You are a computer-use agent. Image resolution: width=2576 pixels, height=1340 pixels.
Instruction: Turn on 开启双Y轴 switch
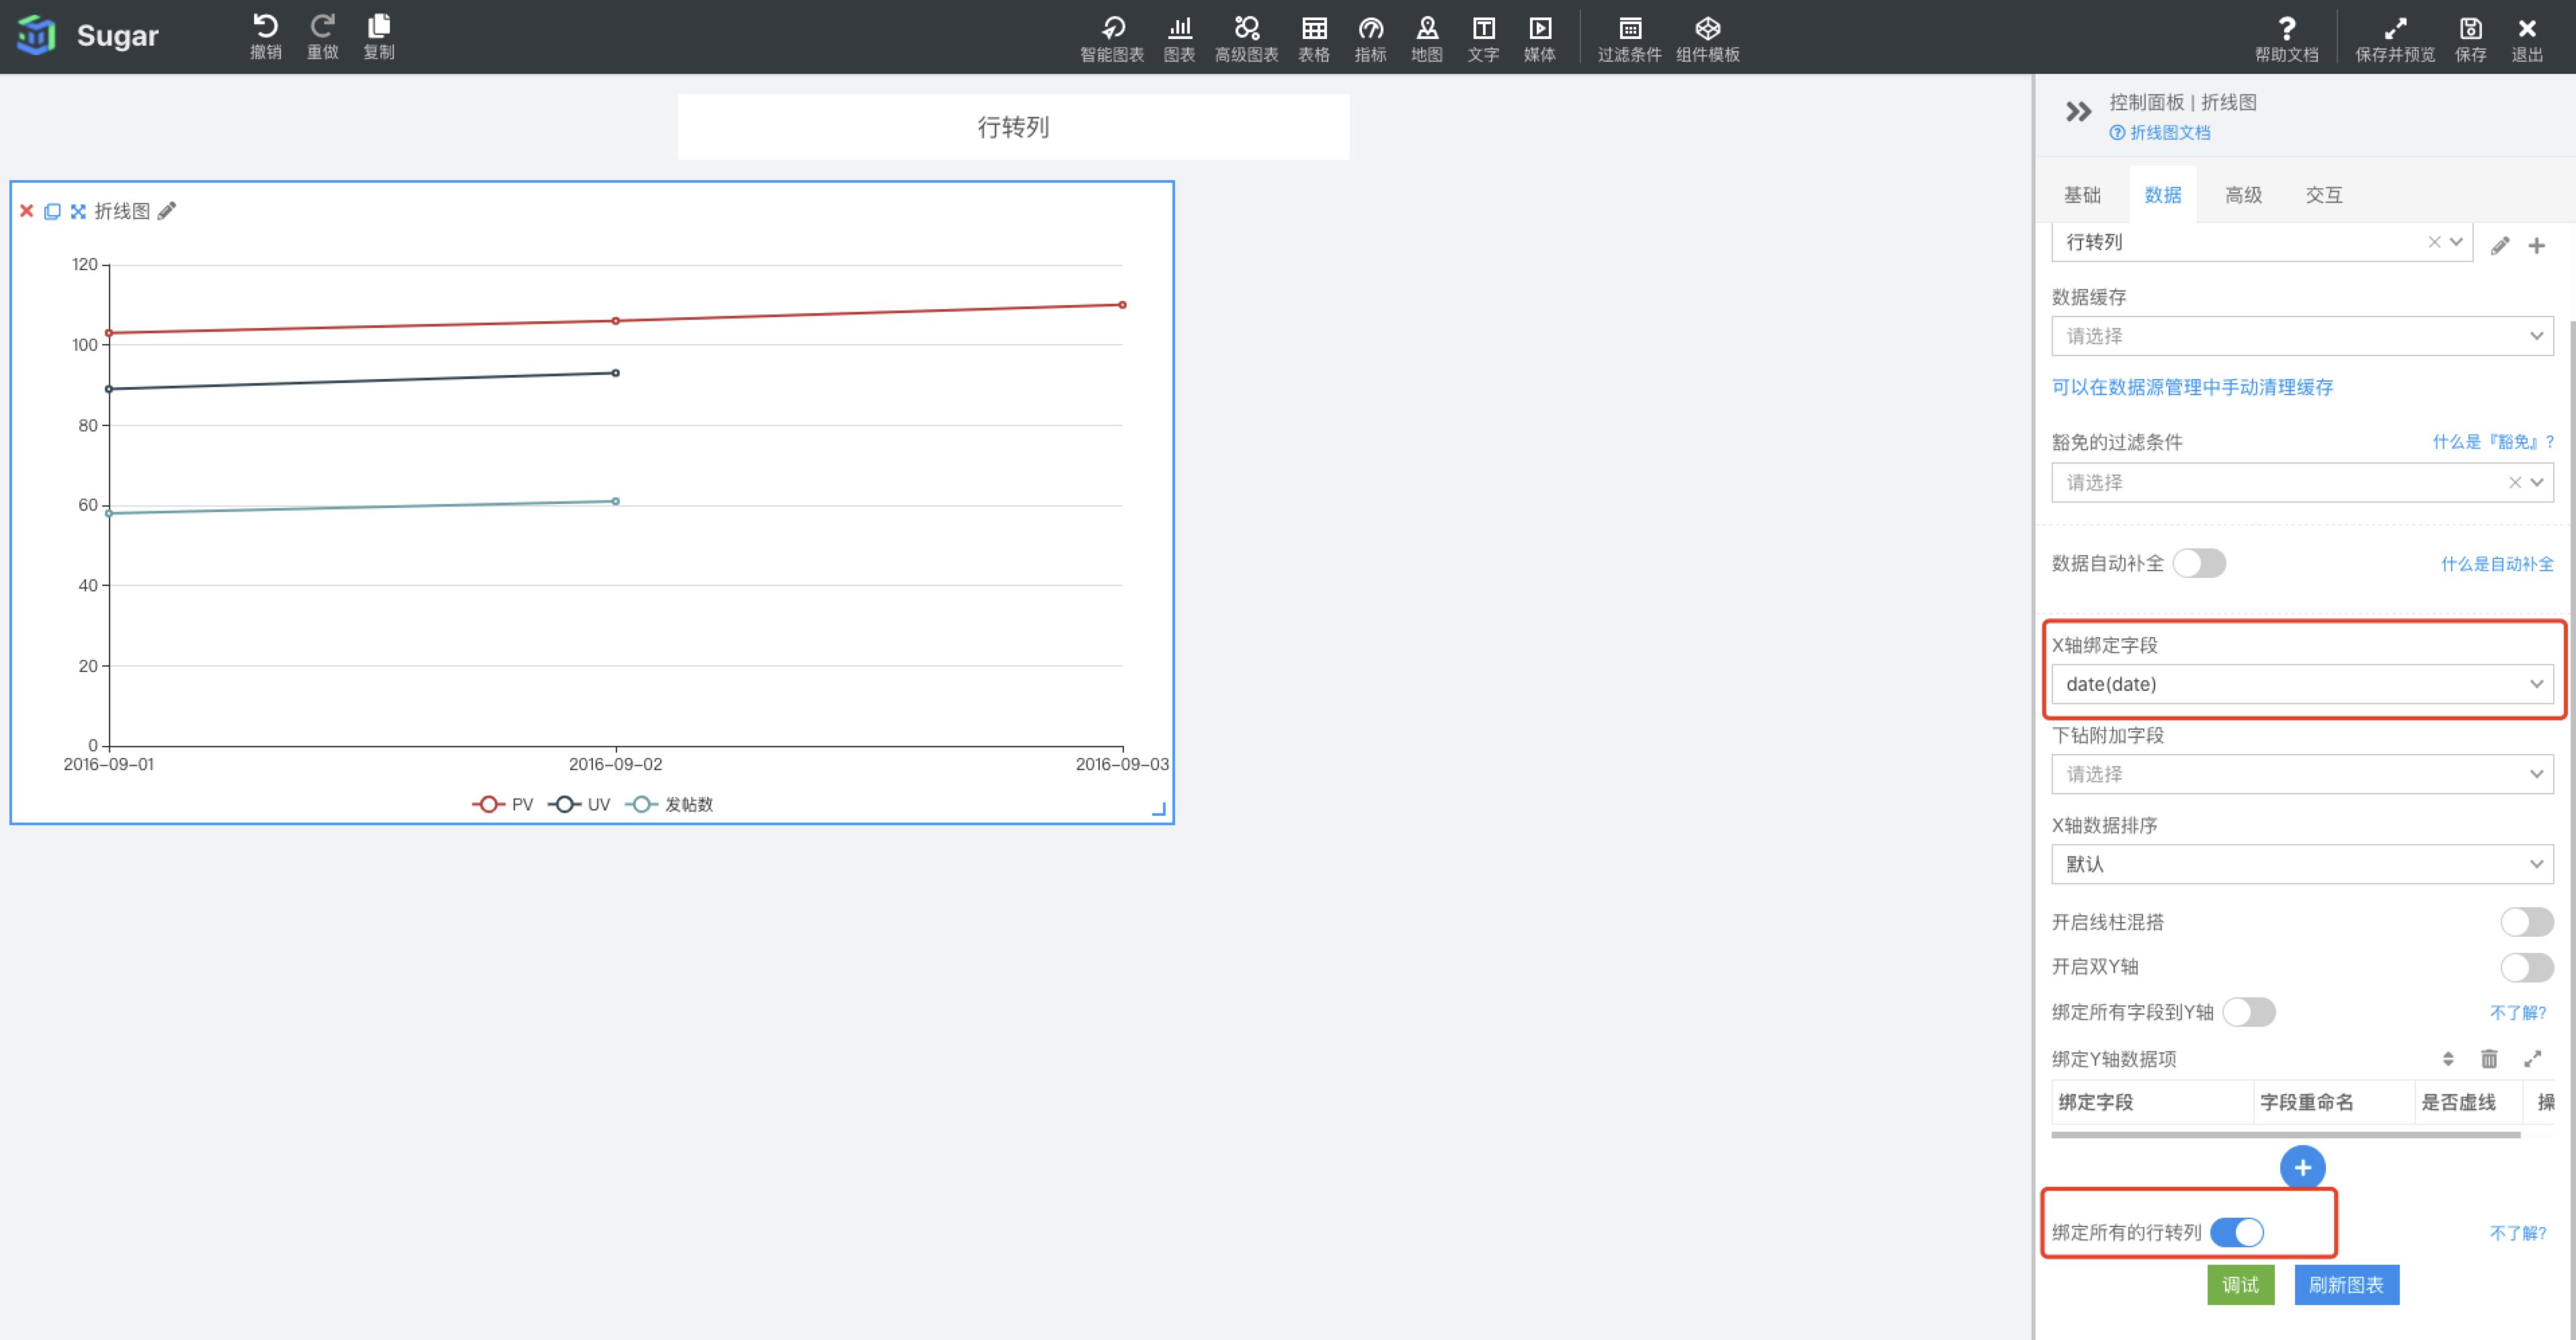click(2526, 967)
